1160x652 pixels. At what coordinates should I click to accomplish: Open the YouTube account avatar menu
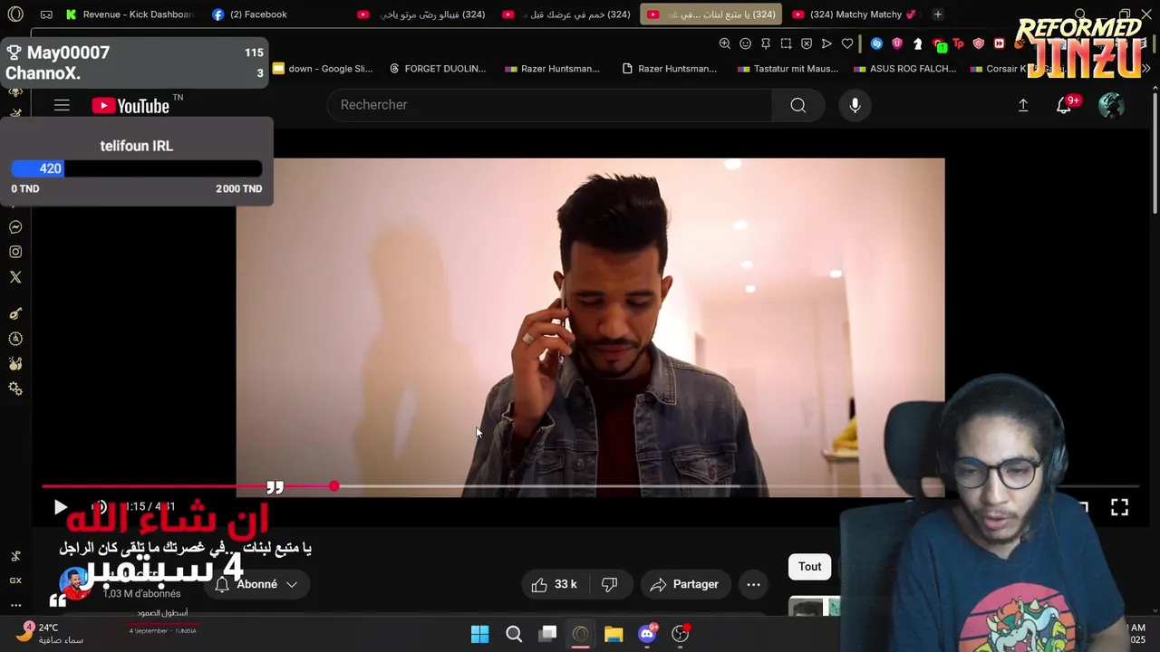click(x=1111, y=105)
